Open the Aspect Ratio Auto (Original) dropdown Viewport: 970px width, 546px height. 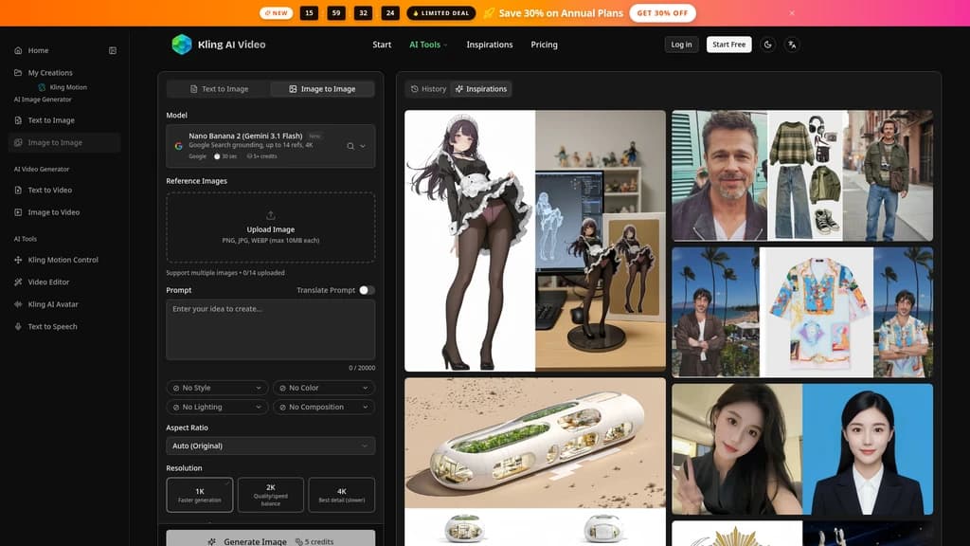270,446
